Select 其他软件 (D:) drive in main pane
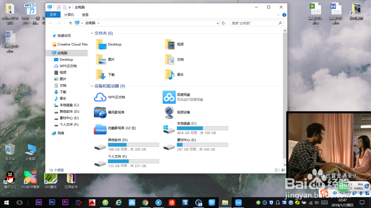Screen dimensions: 371x208 pyautogui.click(x=127, y=145)
